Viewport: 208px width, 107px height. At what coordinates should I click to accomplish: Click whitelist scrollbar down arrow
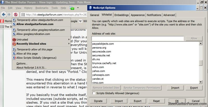(x=201, y=82)
